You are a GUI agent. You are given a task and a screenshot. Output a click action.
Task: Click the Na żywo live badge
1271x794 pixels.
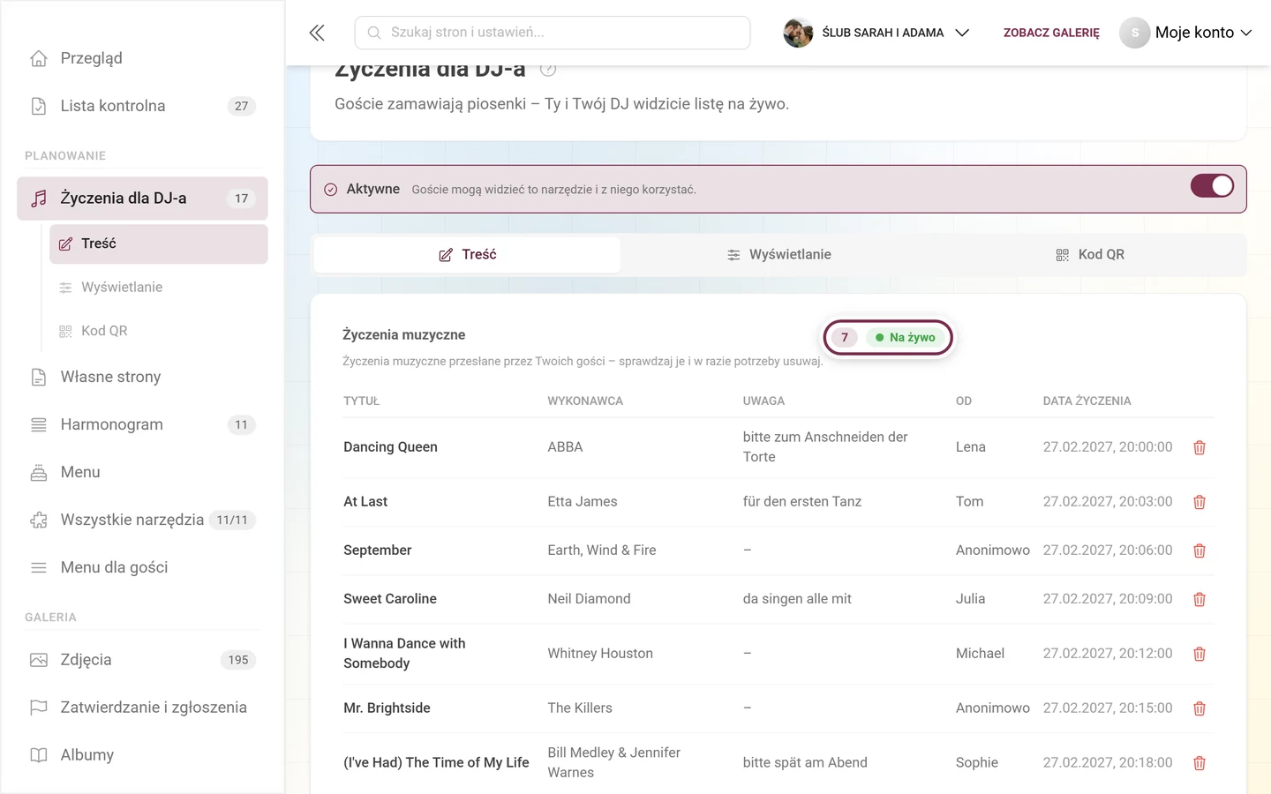pos(906,337)
